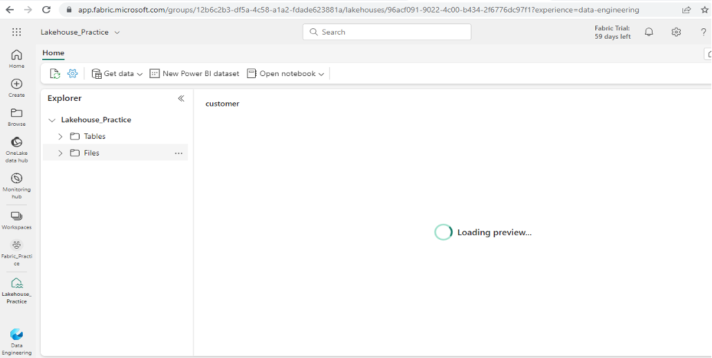Go back in browser
This screenshot has width=712, height=358.
10,10
